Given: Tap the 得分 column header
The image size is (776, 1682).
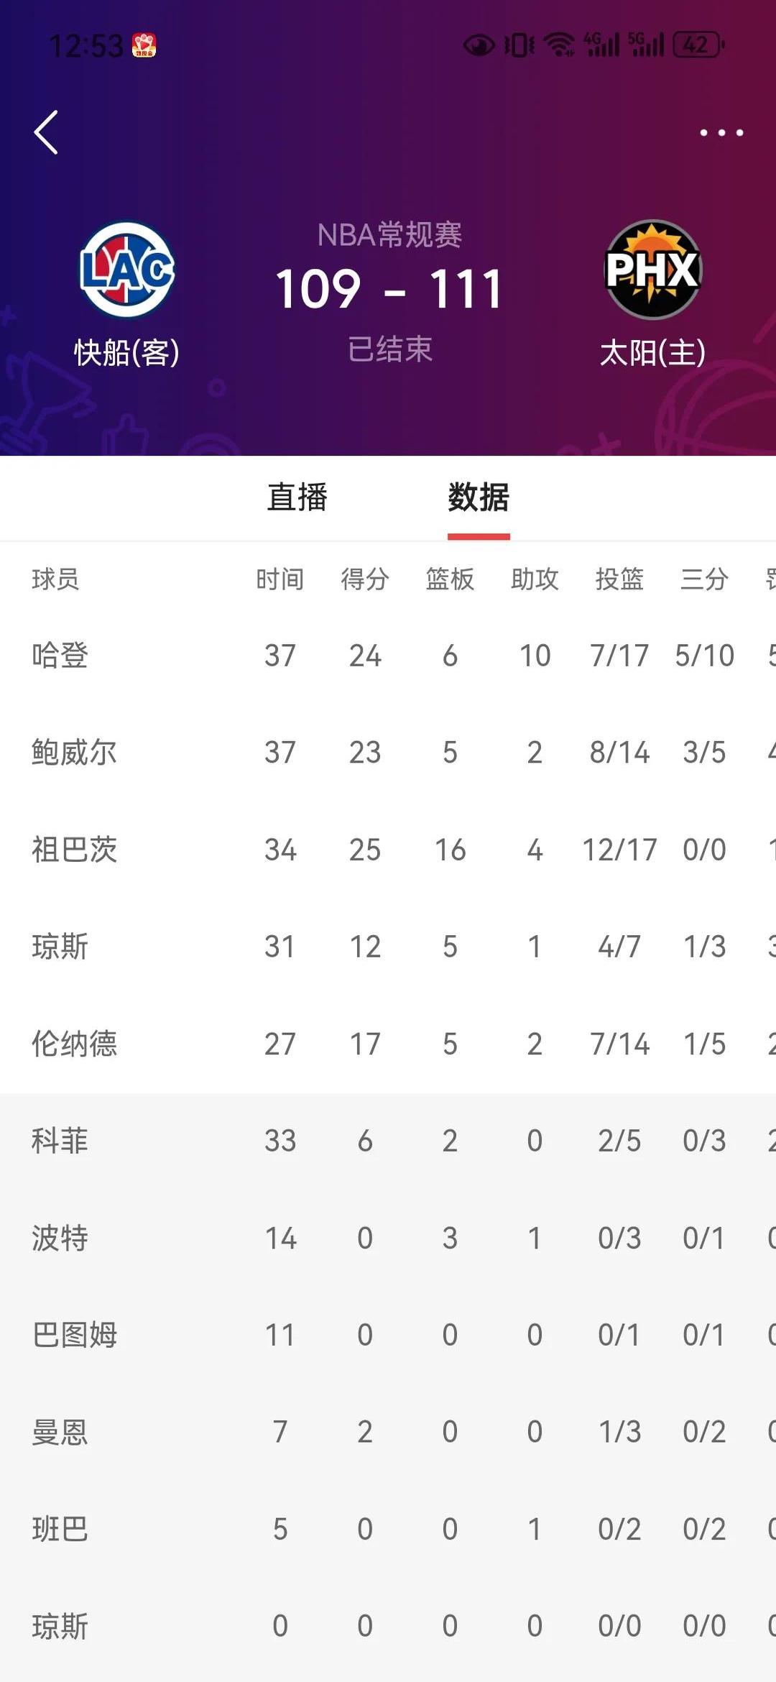Looking at the screenshot, I should [365, 579].
